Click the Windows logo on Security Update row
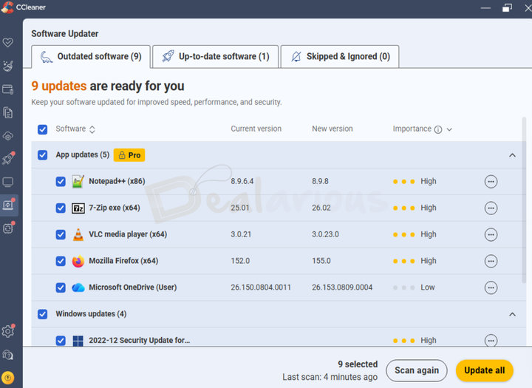Screen dimensions: 532x388 pyautogui.click(x=78, y=341)
